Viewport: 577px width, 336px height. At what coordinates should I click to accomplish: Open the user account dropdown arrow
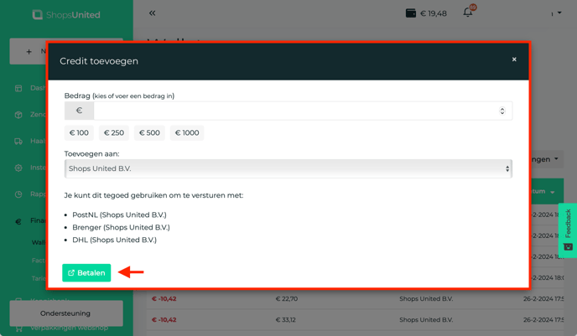click(x=559, y=13)
